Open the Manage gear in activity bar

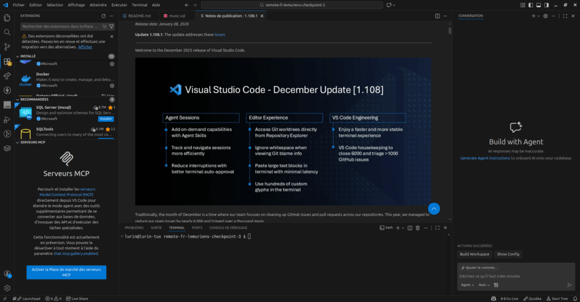coord(7,288)
